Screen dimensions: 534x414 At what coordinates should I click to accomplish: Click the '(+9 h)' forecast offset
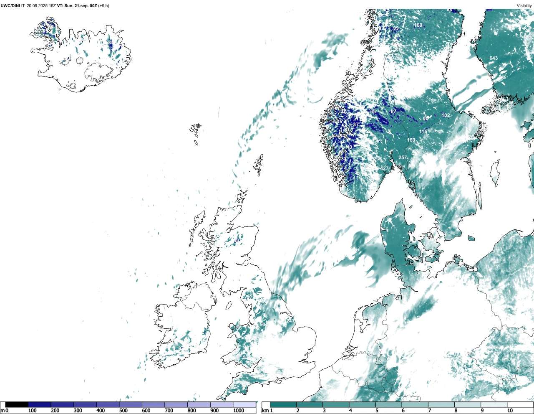pyautogui.click(x=103, y=6)
